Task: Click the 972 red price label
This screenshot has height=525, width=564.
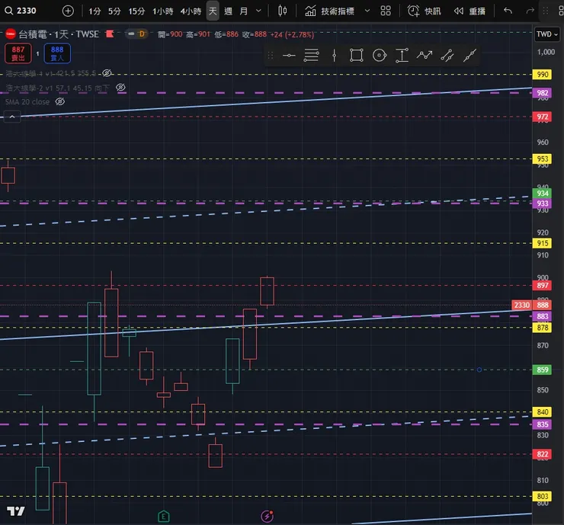Action: (542, 117)
